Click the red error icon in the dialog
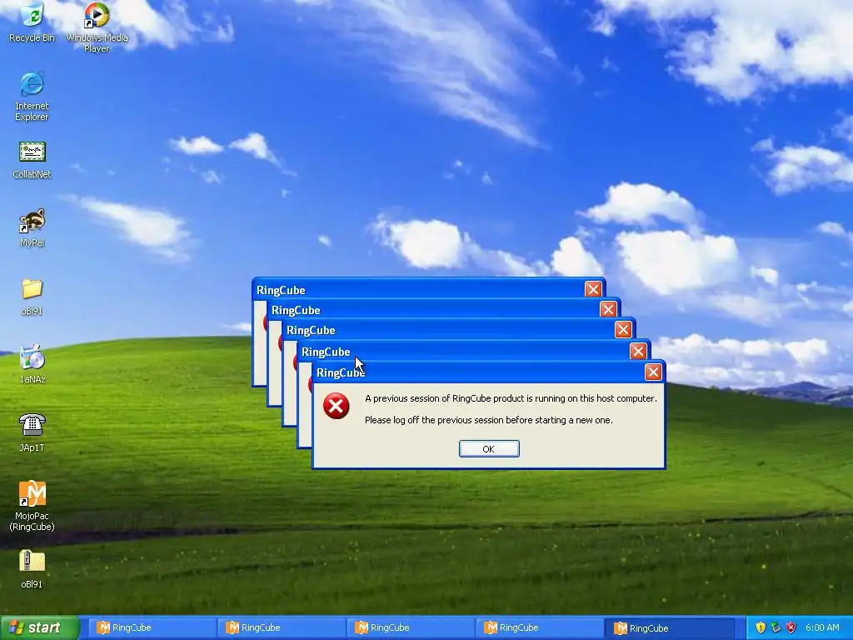Screen dimensions: 853x640 (x=337, y=407)
